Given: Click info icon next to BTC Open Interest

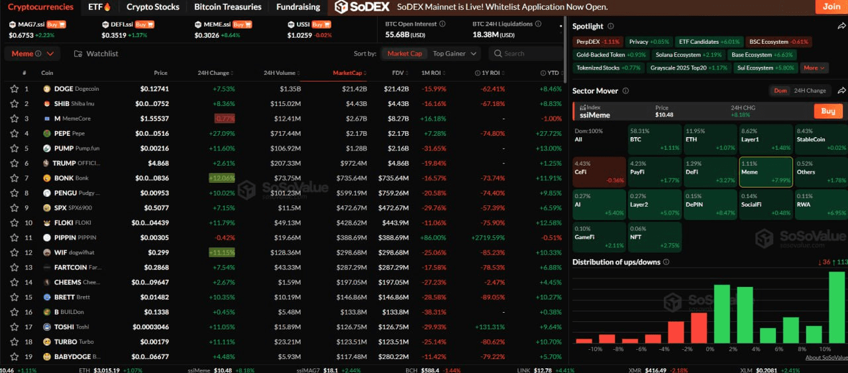Looking at the screenshot, I should coord(441,24).
